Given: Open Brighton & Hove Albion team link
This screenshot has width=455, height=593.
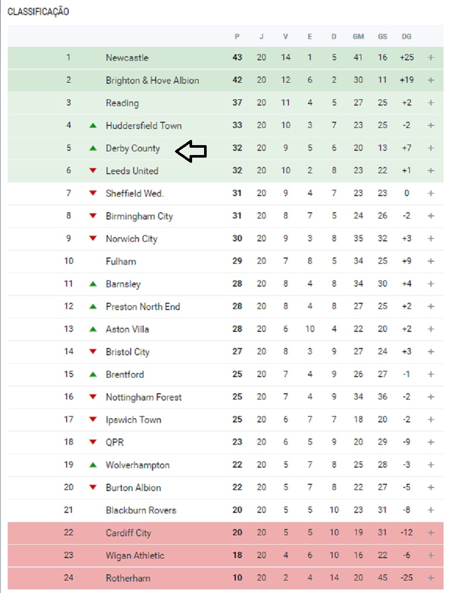Looking at the screenshot, I should [x=152, y=81].
